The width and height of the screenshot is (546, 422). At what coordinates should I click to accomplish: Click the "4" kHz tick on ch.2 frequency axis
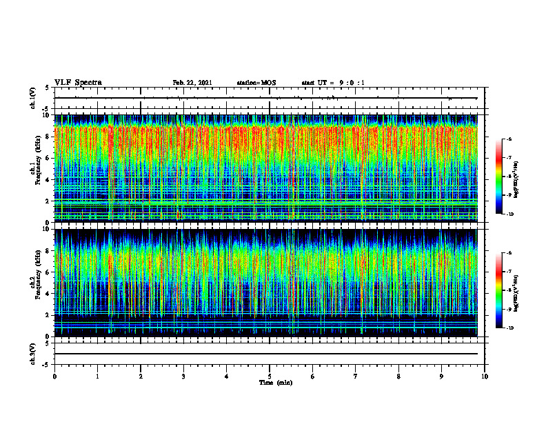48,294
